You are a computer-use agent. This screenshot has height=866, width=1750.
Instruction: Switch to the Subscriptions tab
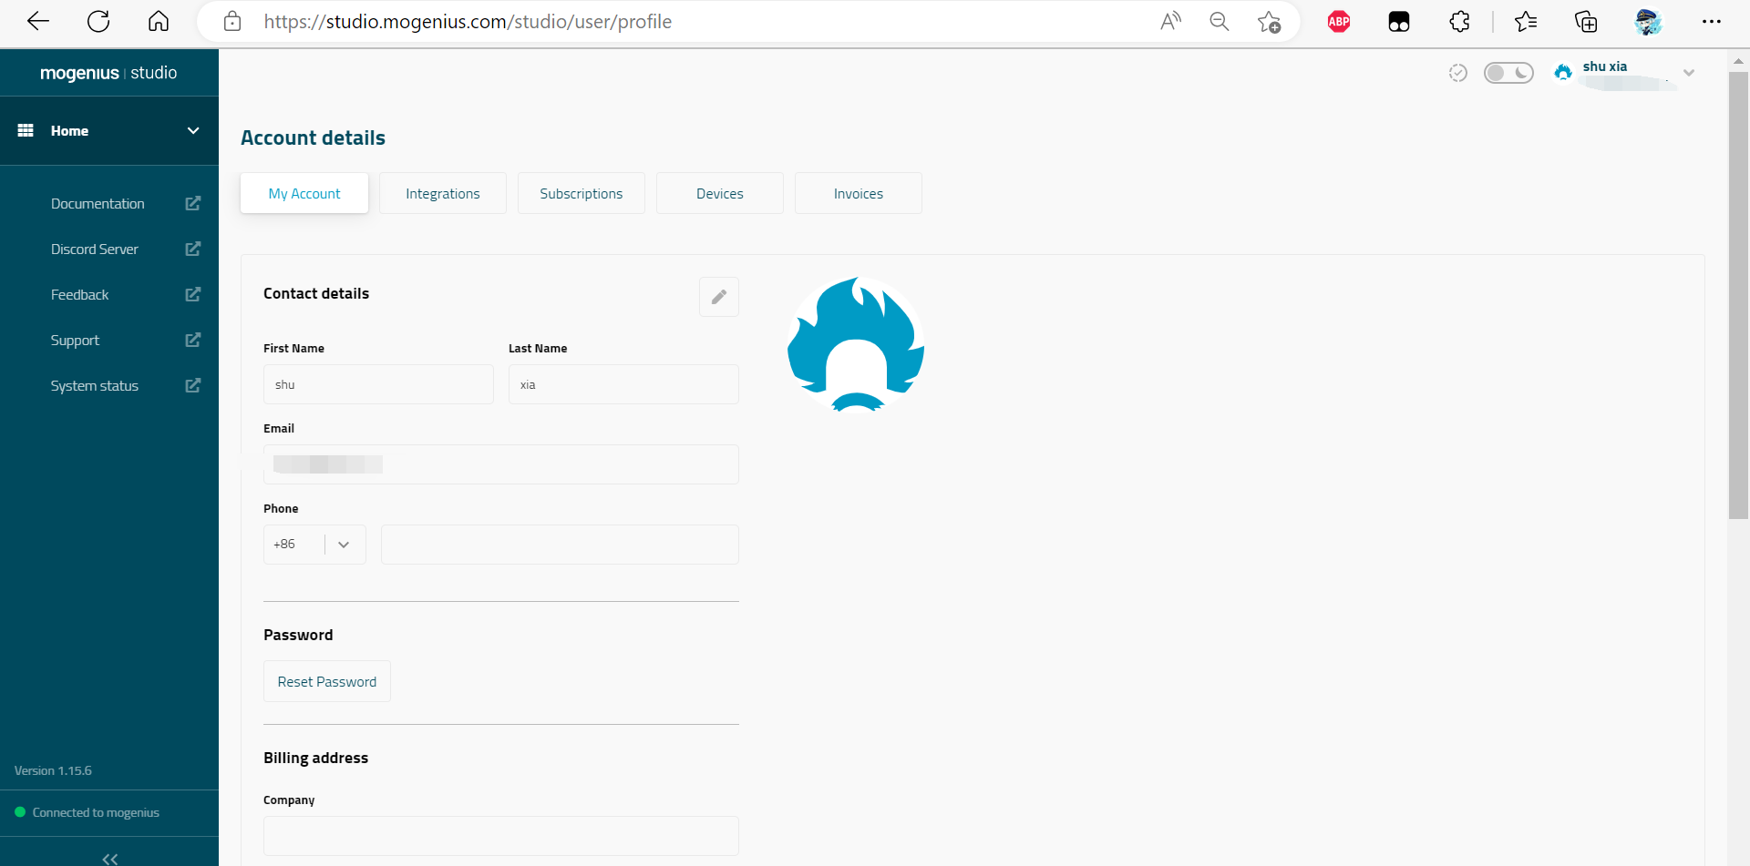click(x=582, y=193)
